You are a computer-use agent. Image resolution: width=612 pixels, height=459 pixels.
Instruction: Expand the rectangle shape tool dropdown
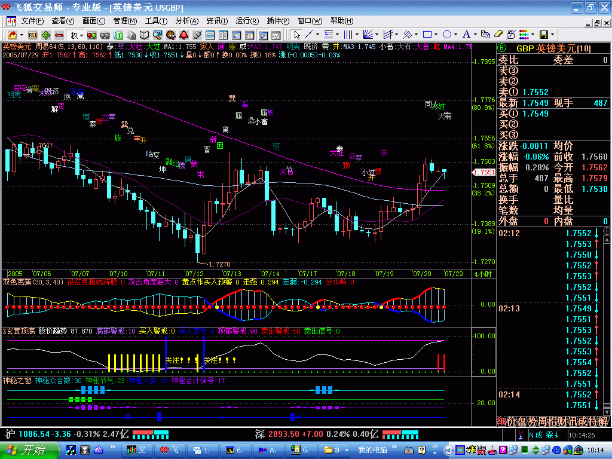[437, 35]
